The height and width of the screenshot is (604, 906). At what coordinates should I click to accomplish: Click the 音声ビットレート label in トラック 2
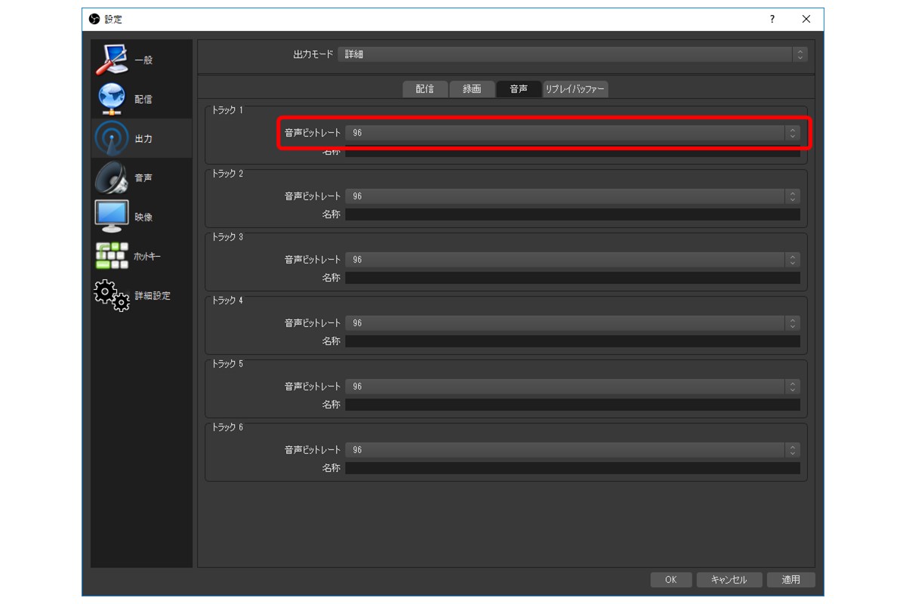[313, 196]
